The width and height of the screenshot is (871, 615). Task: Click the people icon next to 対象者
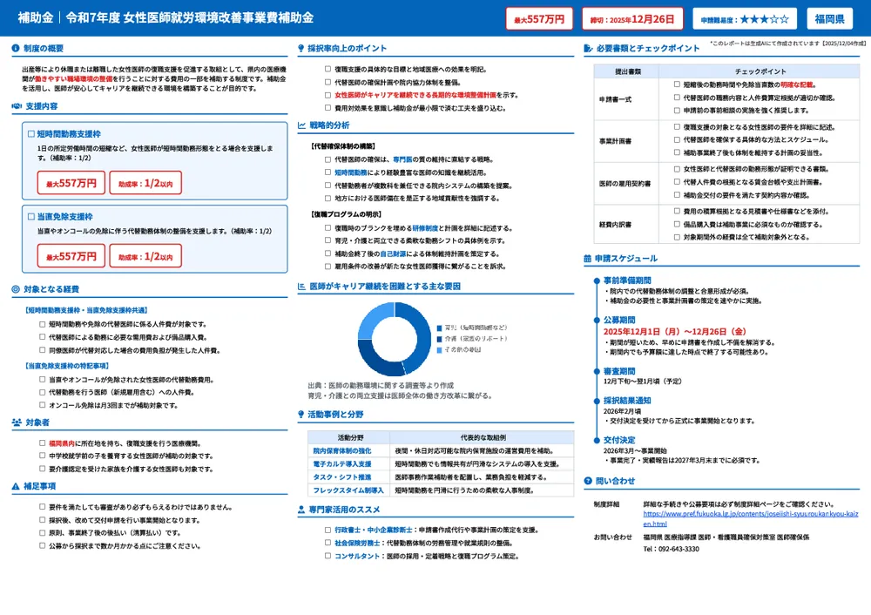coord(17,422)
